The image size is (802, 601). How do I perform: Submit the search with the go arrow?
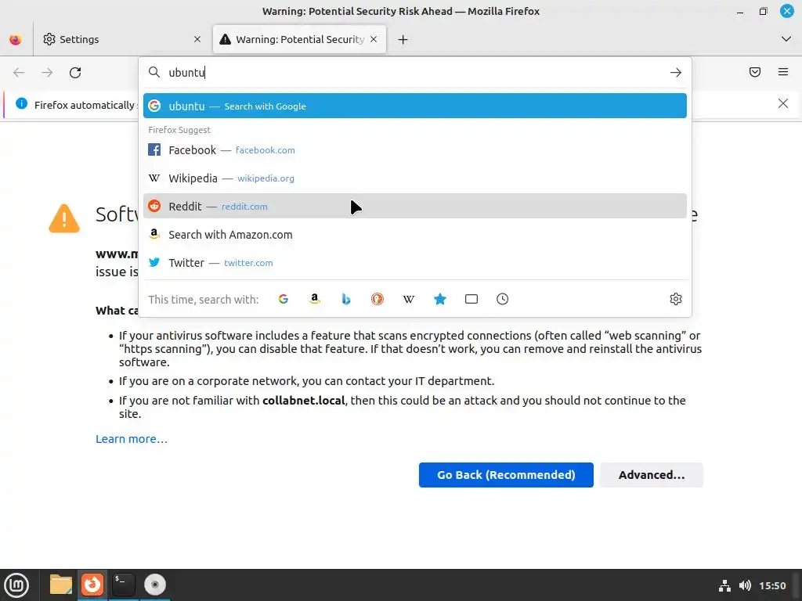(x=676, y=73)
